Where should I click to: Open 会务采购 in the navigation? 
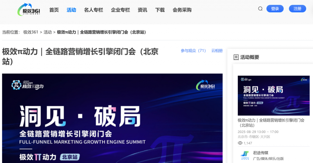[182, 10]
